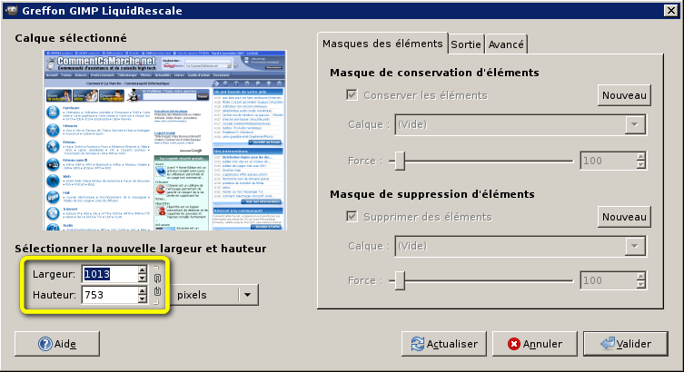Screen dimensions: 684x372
Task: Close the LiquidRescale dialog window
Action: [x=671, y=9]
